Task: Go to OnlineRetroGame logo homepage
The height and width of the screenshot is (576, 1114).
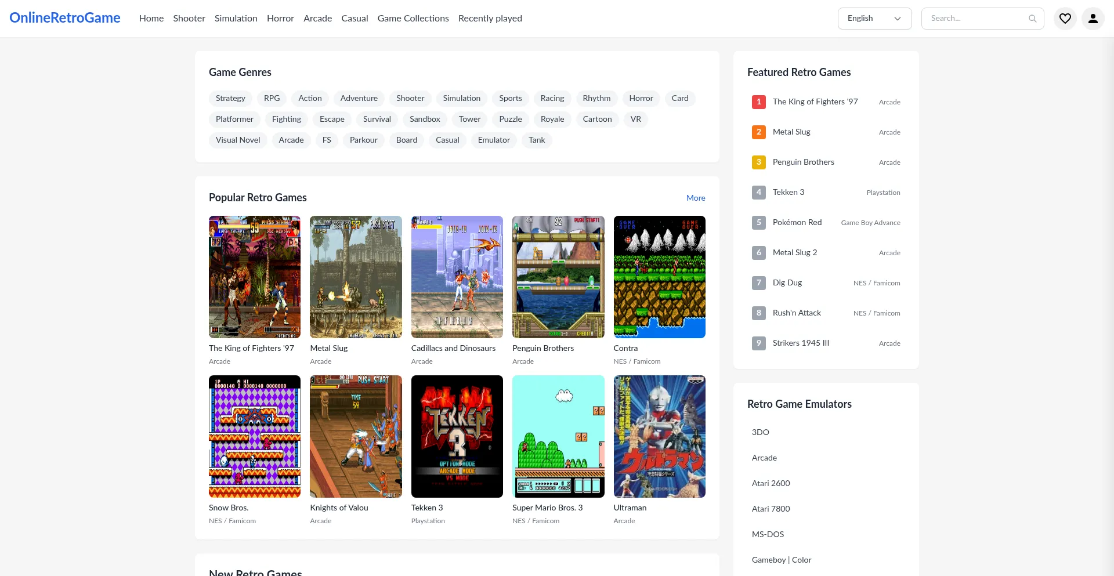Action: click(x=65, y=18)
